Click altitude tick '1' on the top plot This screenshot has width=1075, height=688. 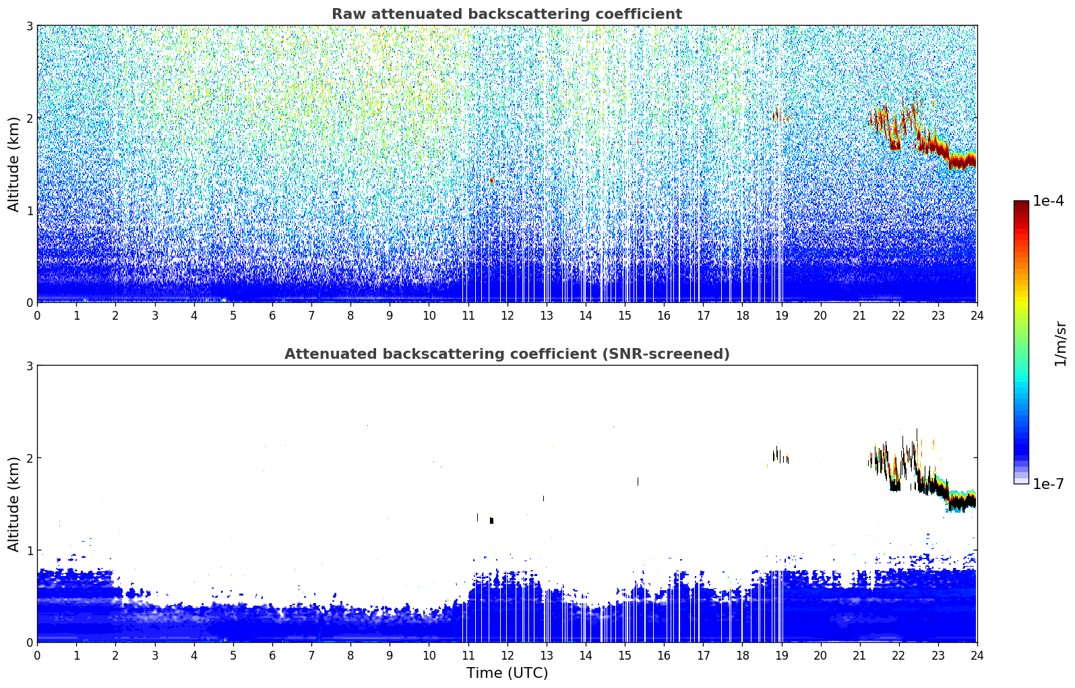(x=30, y=210)
